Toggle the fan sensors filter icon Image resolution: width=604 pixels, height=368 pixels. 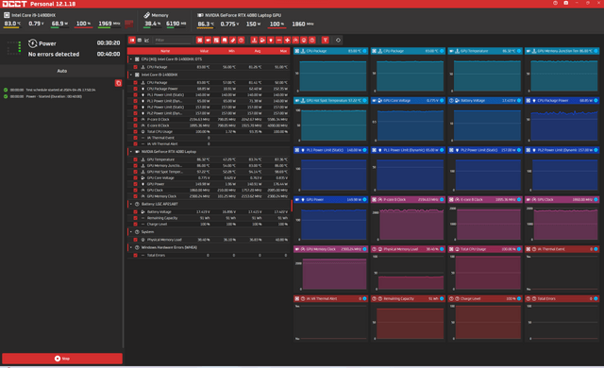click(x=287, y=40)
